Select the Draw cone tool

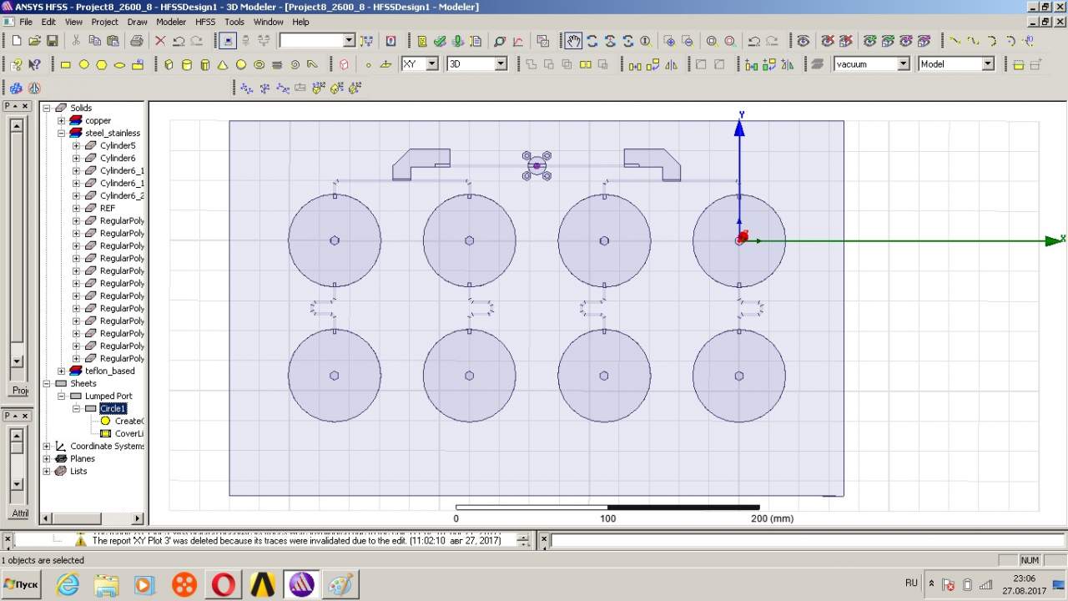pos(223,64)
